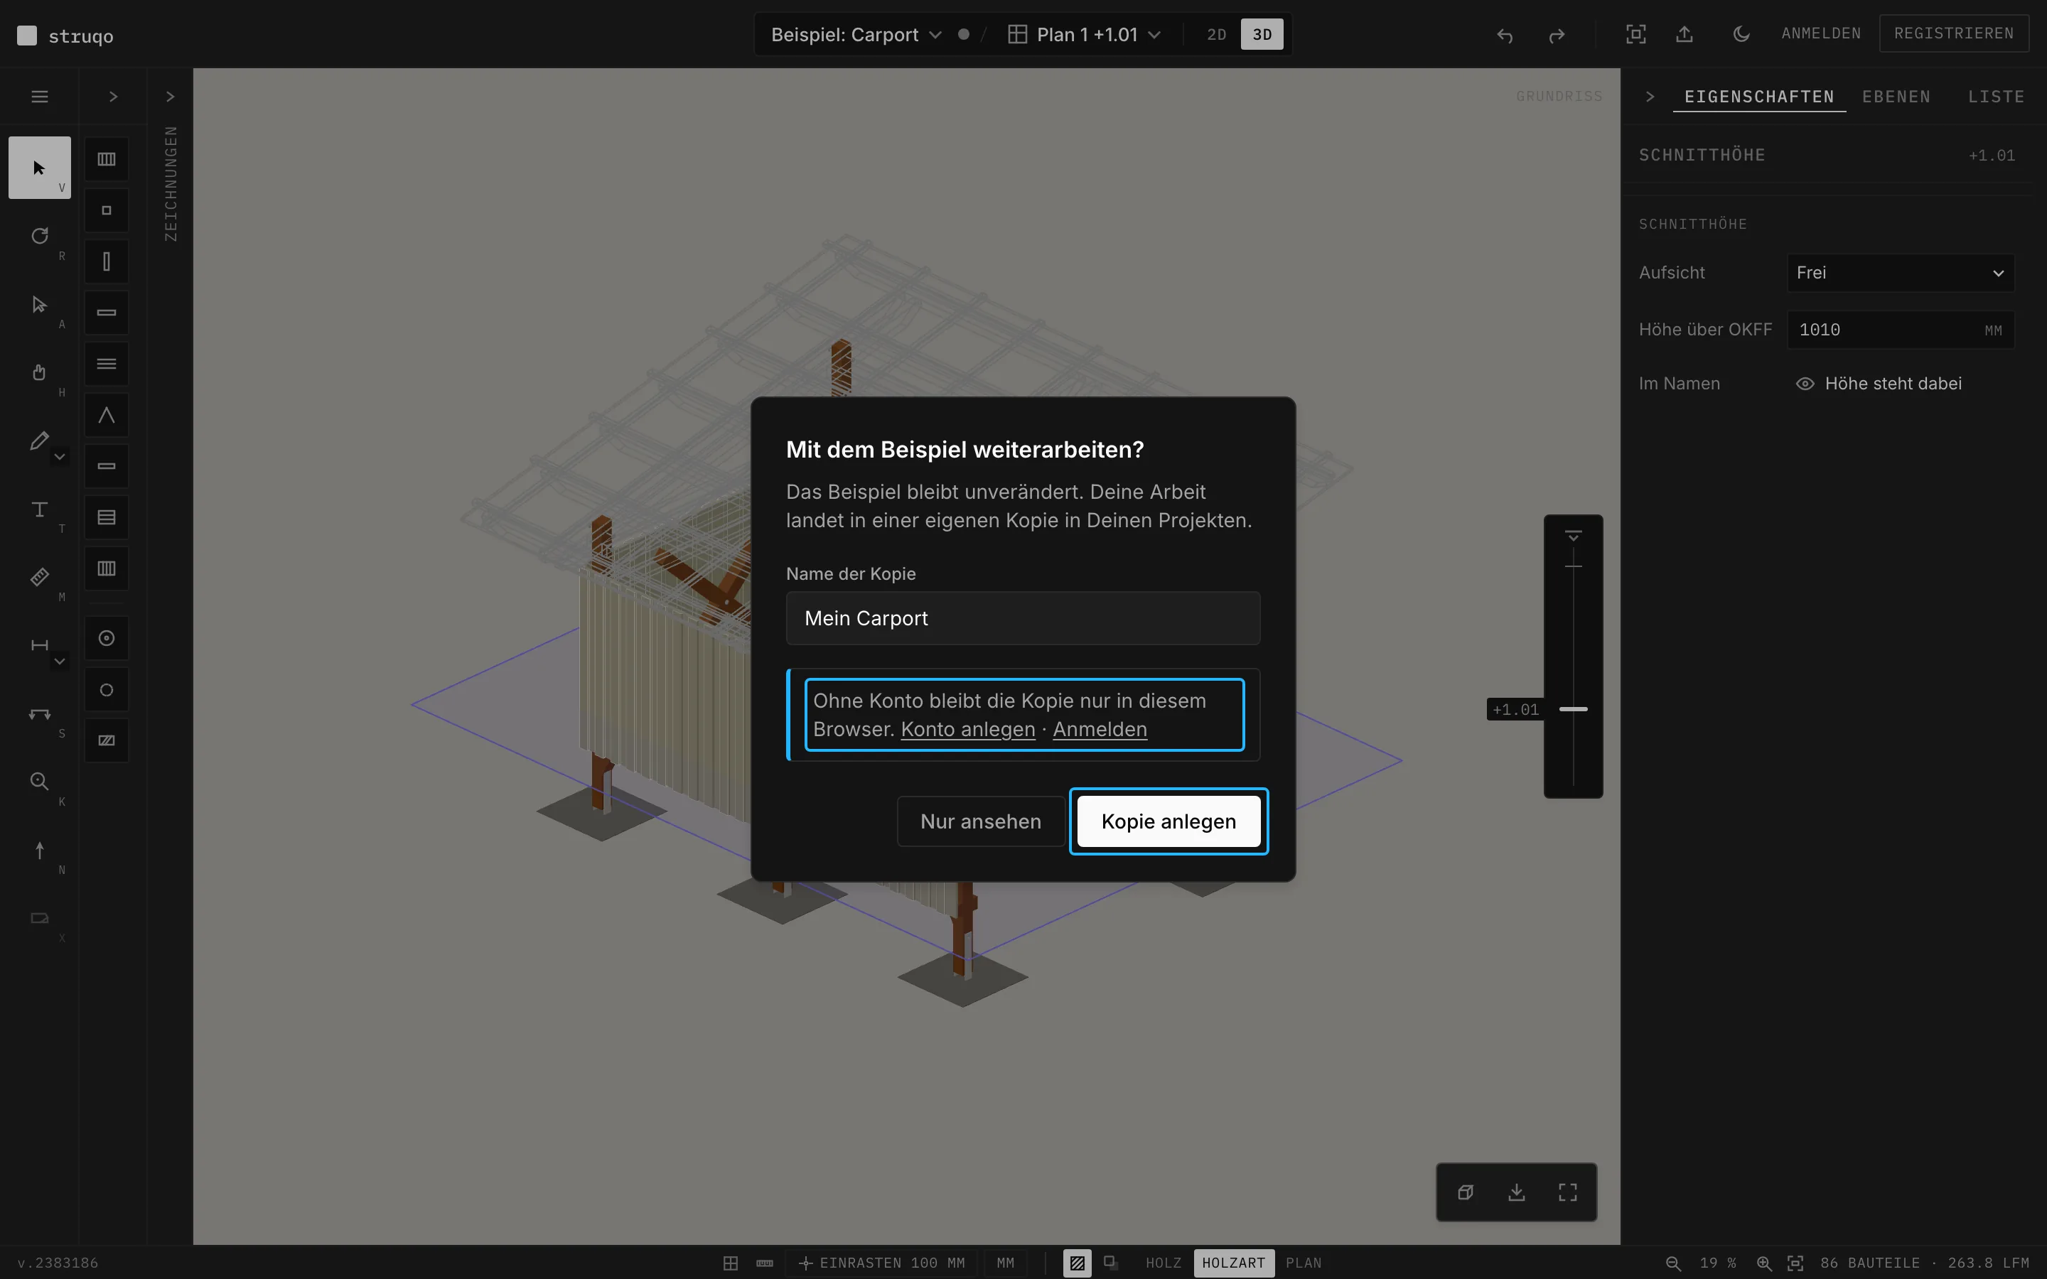Viewport: 2047px width, 1279px height.
Task: Toggle grid icon in status bar
Action: click(730, 1263)
